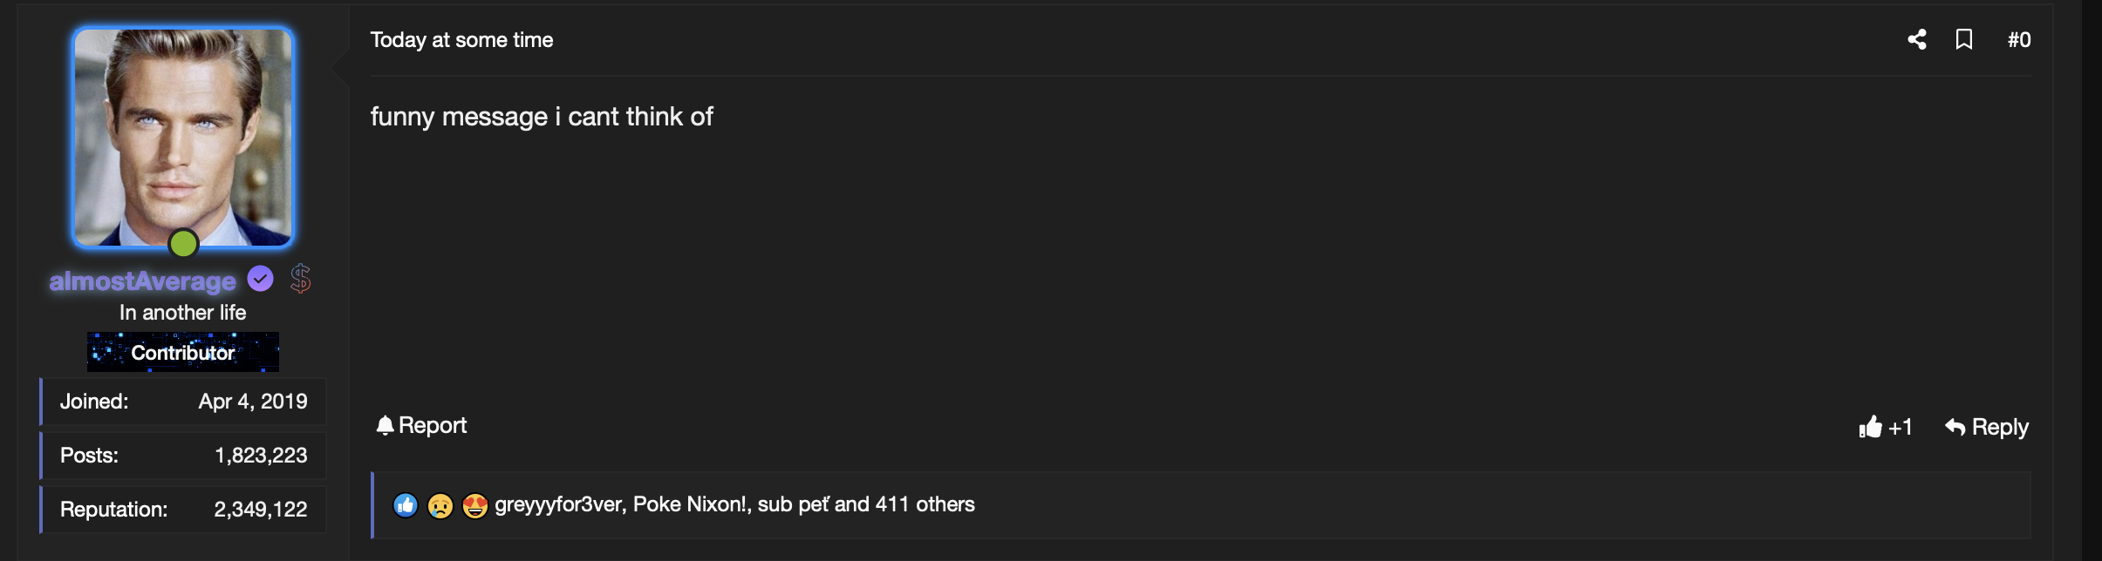Open greyyyfor3ver's profile from reactions
This screenshot has width=2102, height=561.
[558, 504]
